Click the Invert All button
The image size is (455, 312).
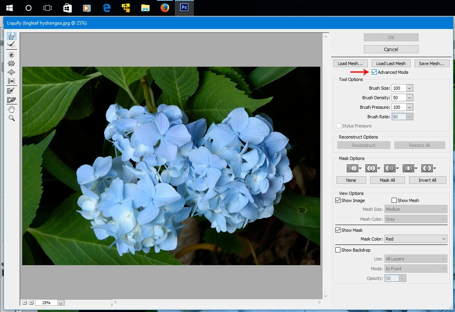pos(427,180)
